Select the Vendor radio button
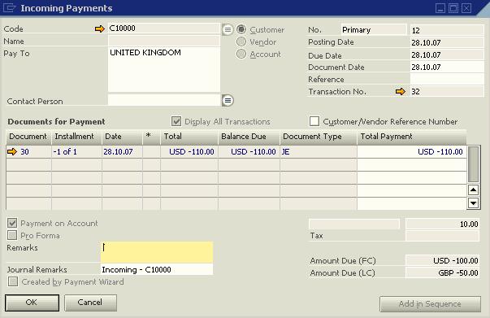This screenshot has height=318, width=490. (x=241, y=41)
